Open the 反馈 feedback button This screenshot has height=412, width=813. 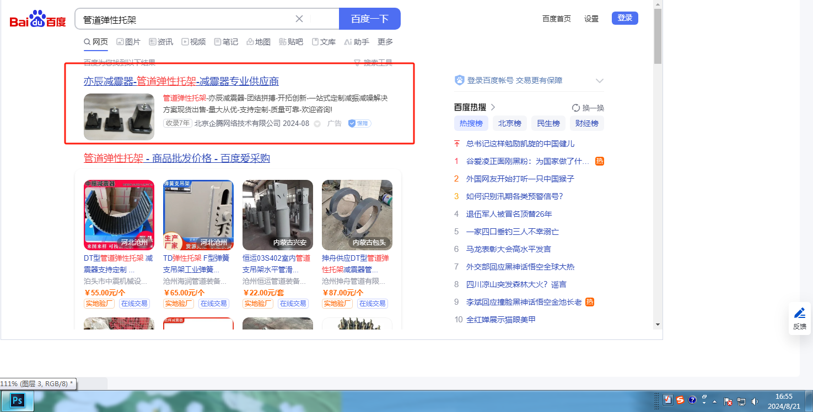799,318
